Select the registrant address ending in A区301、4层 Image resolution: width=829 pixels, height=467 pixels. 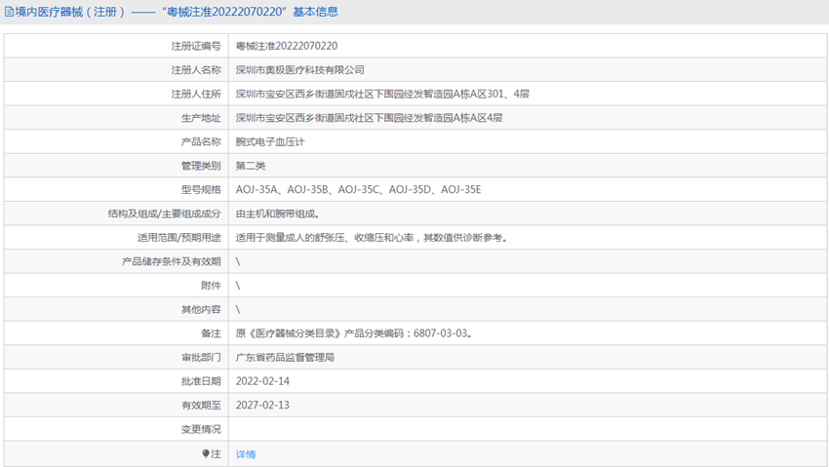(x=382, y=94)
